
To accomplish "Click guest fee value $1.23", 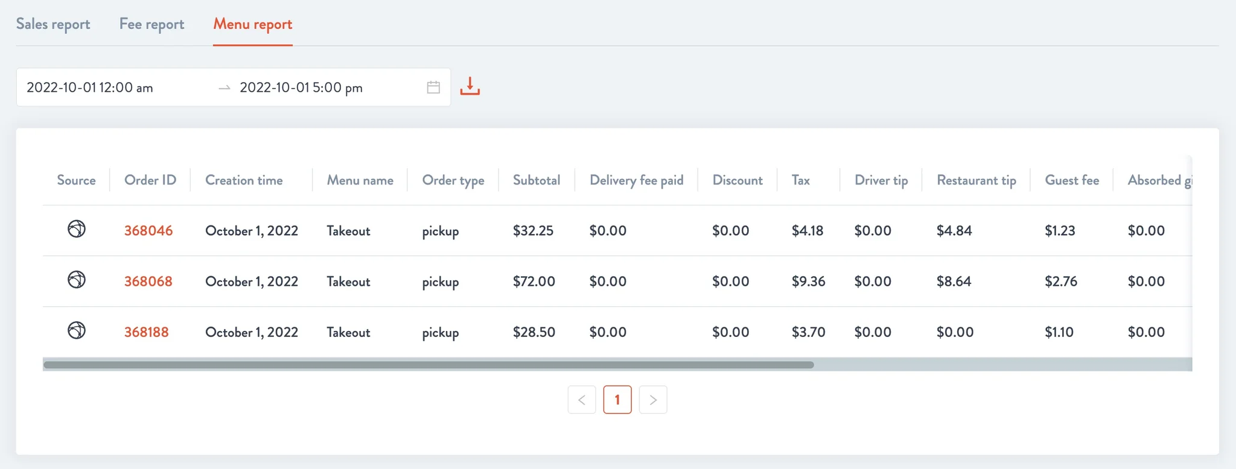I will [x=1060, y=231].
